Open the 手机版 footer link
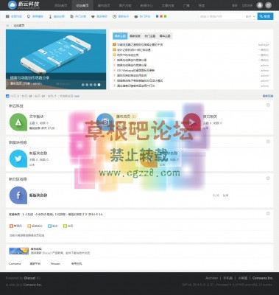The height and width of the screenshot is (295, 279). [x=227, y=278]
